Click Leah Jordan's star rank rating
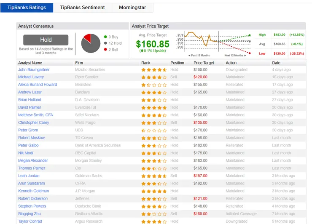Viewport: 312px width, 224px height. point(154,176)
